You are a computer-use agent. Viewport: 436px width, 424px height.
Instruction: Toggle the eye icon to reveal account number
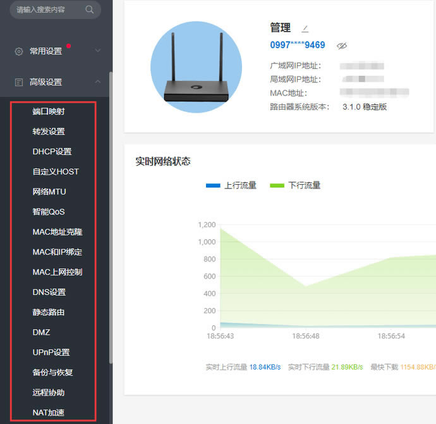tap(342, 46)
